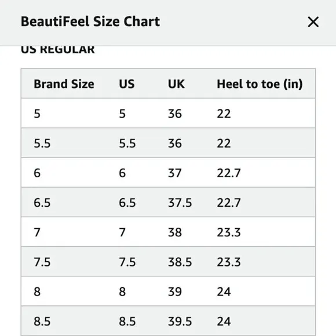Viewport: 336px width, 336px height.
Task: Select the Heel to toe (in) header
Action: tap(260, 84)
